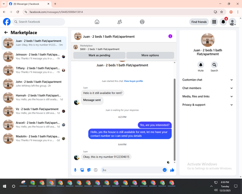Viewport: 242px width, 194px height.
Task: Open site information icon in address bar
Action: click(26, 12)
